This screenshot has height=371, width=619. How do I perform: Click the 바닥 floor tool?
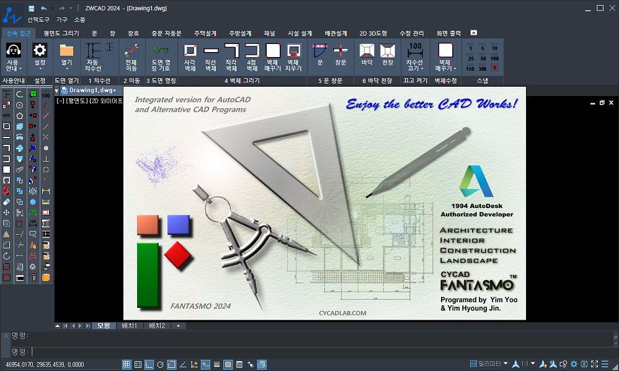(367, 55)
